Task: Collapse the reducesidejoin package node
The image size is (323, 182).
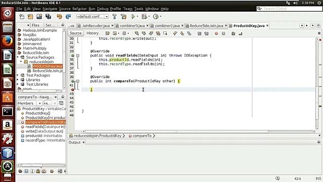Action: (x=21, y=62)
